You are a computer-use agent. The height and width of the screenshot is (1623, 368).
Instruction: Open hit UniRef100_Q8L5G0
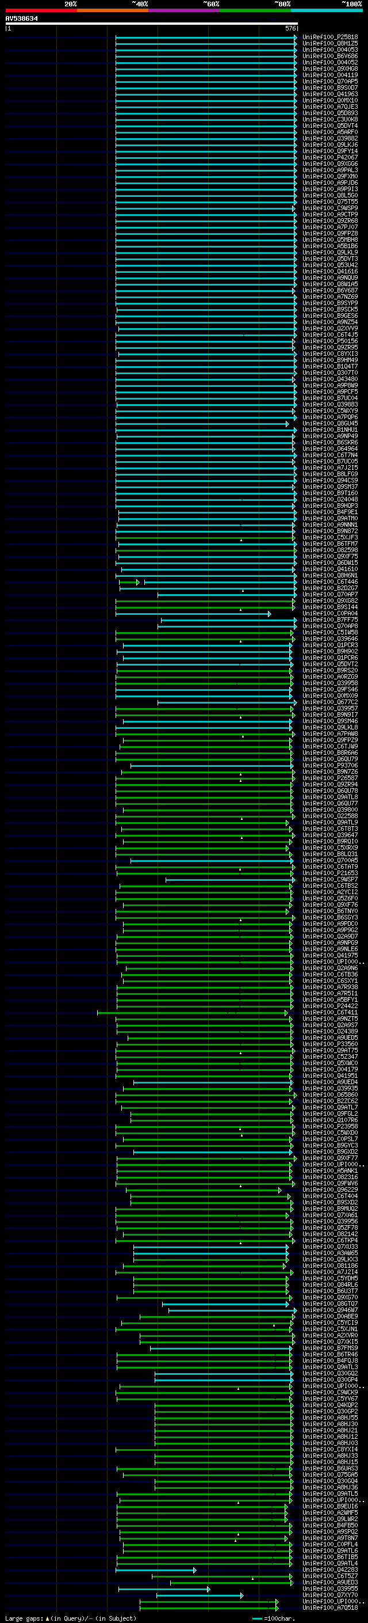click(330, 195)
